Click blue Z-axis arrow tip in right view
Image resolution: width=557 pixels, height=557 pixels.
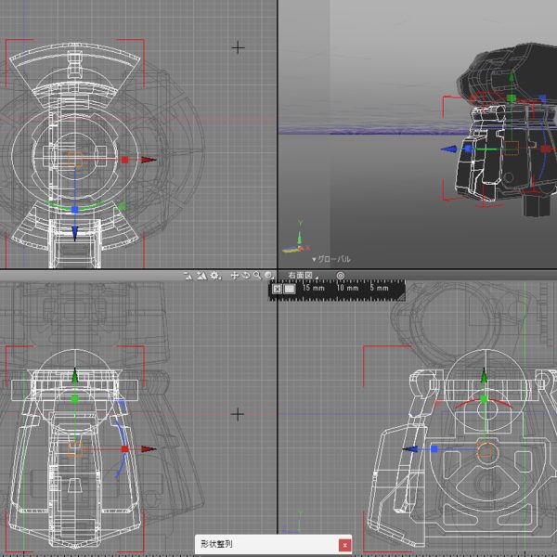coord(410,449)
